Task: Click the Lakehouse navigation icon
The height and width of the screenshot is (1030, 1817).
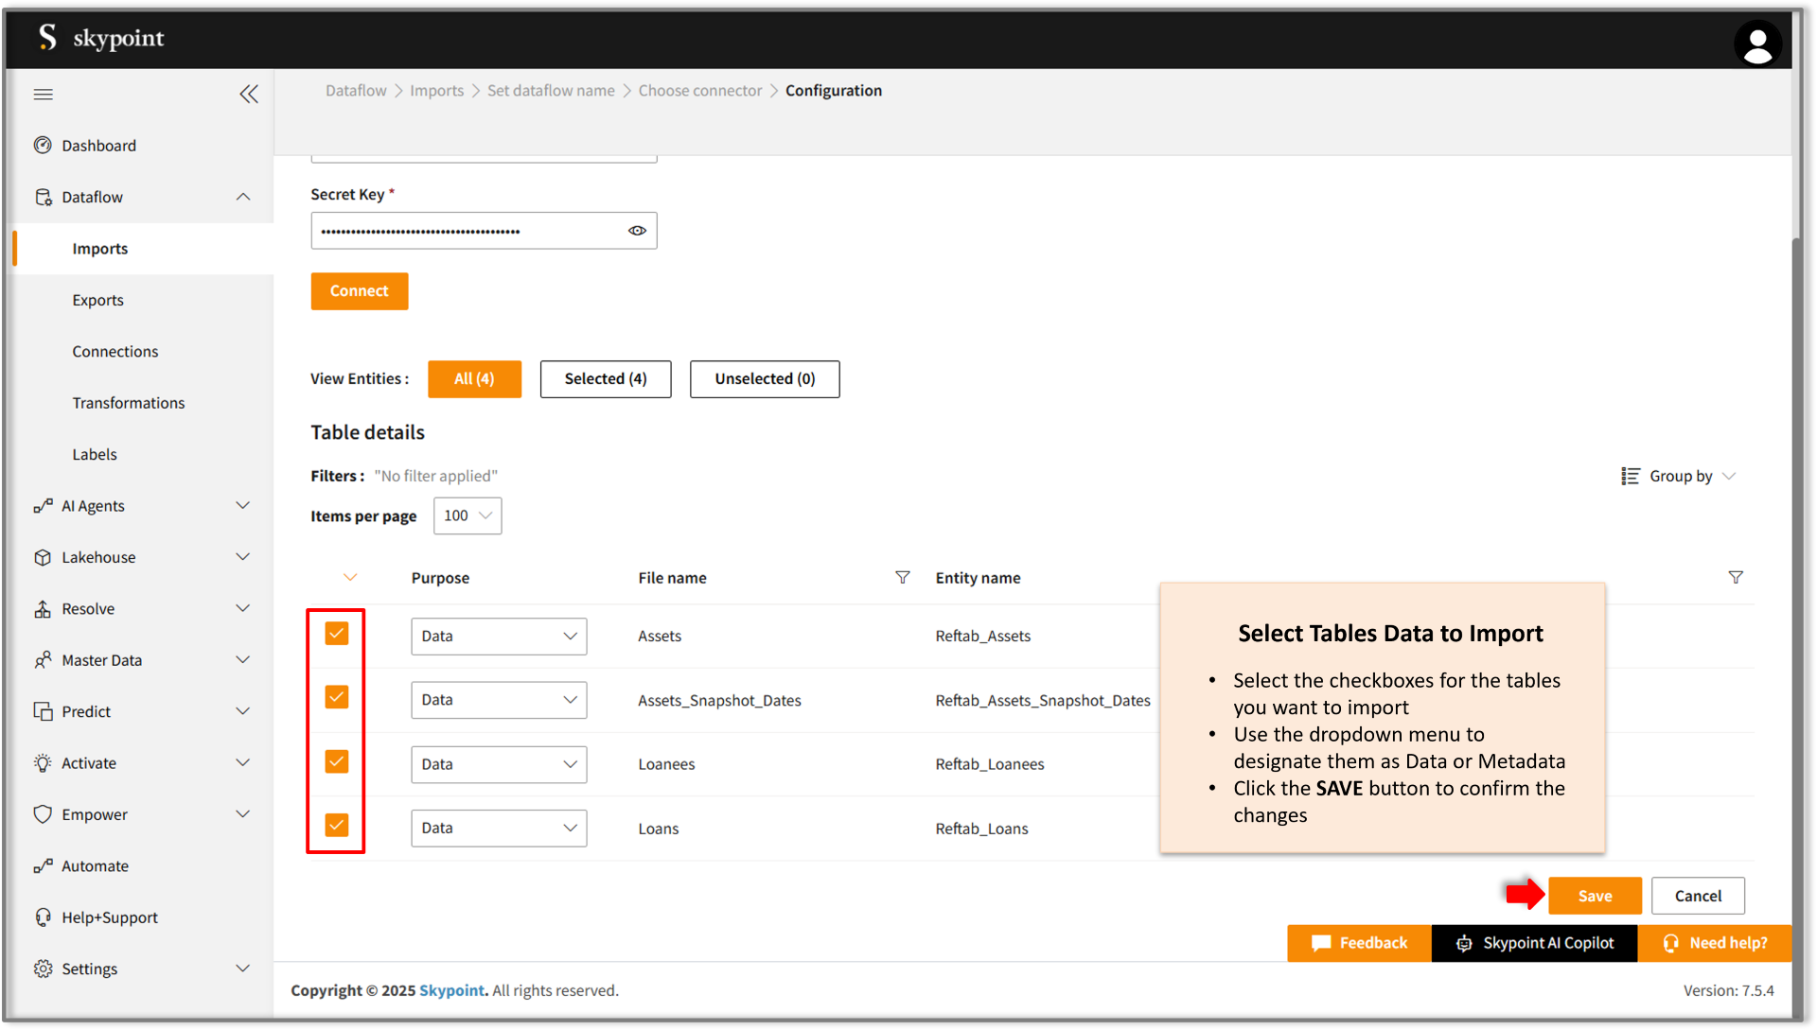Action: pos(43,556)
